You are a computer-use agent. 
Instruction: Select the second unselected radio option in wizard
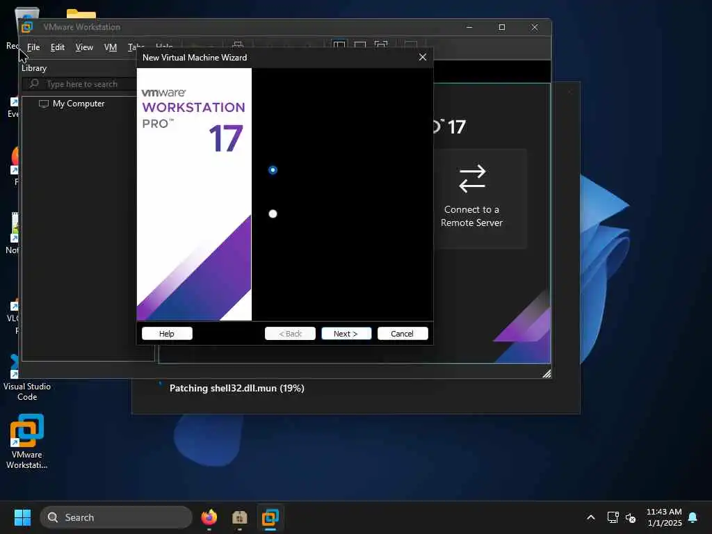pyautogui.click(x=273, y=214)
